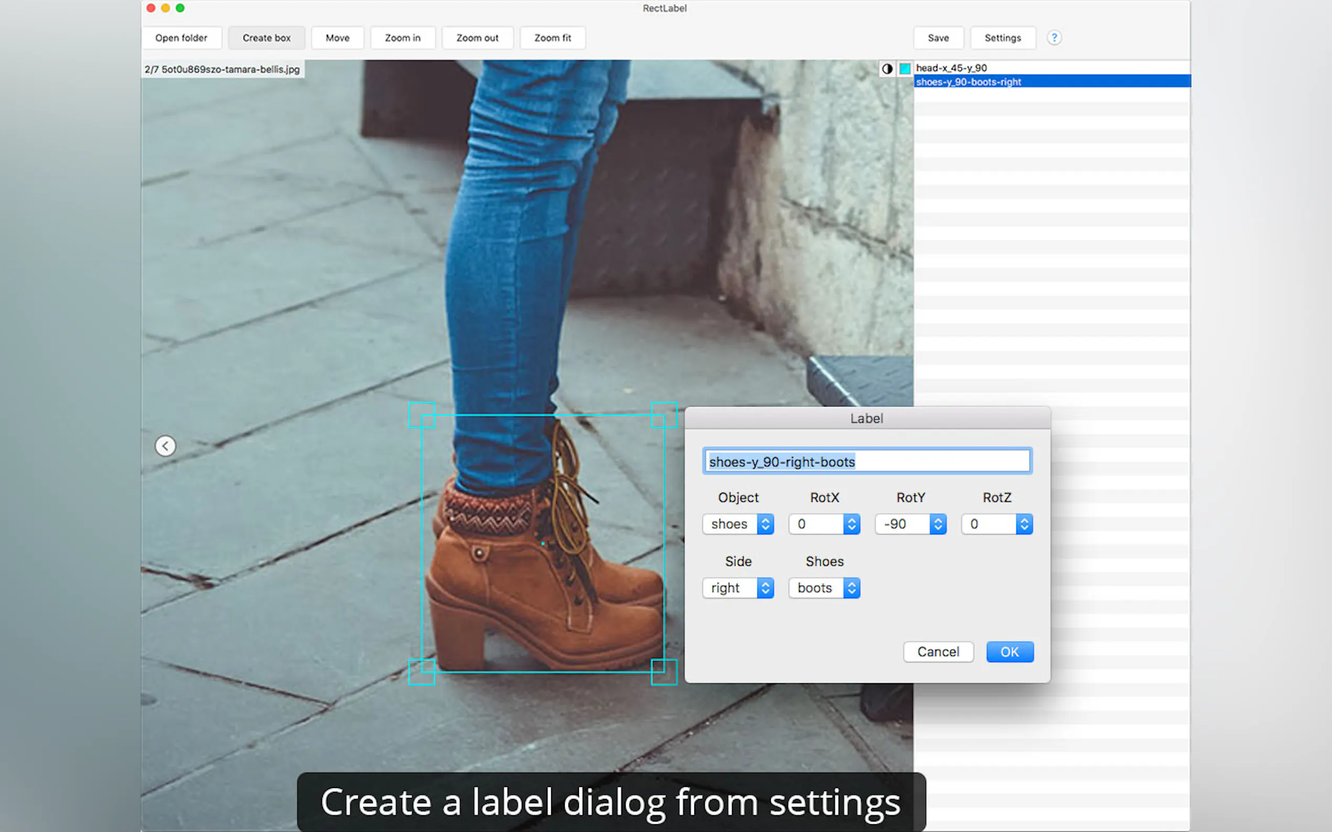Open the RotY dropdown showing -90
The width and height of the screenshot is (1332, 832).
pos(910,524)
